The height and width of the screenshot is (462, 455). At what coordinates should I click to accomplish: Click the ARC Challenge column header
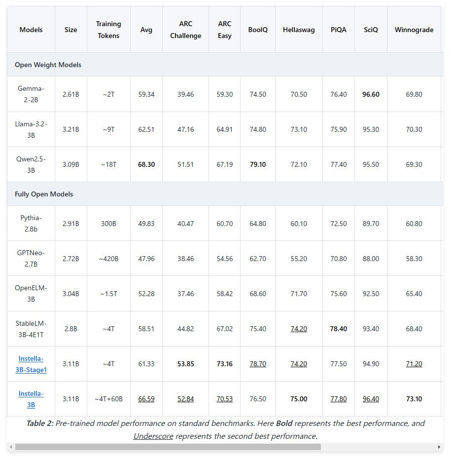click(x=186, y=30)
